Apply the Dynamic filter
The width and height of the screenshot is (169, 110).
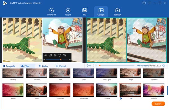coord(36,73)
